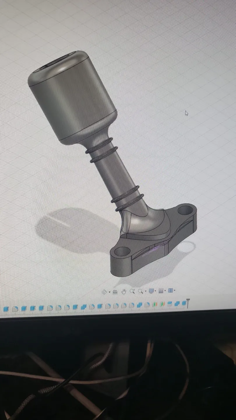Select the Zoom magnifier with plus tool
Image resolution: width=236 pixels, height=420 pixels.
(x=132, y=291)
